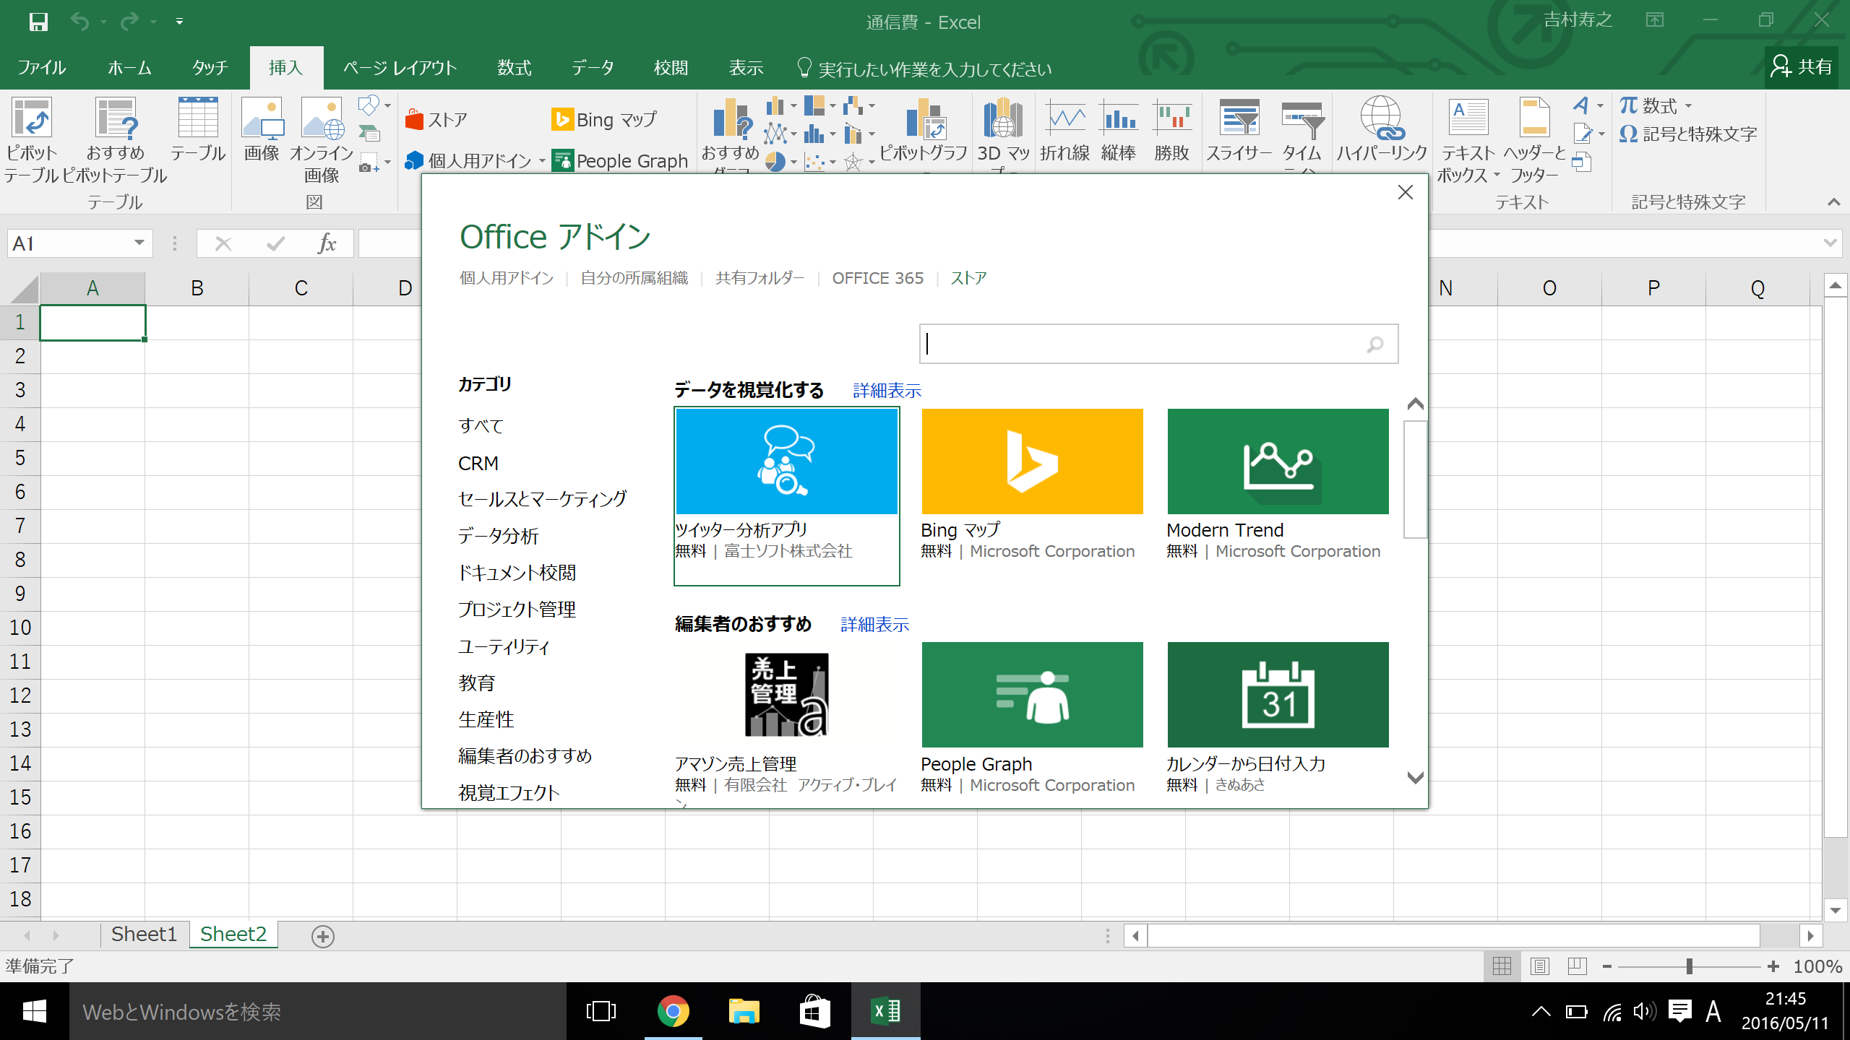Insert a picture with 画像 icon
The image size is (1850, 1040).
coord(262,130)
